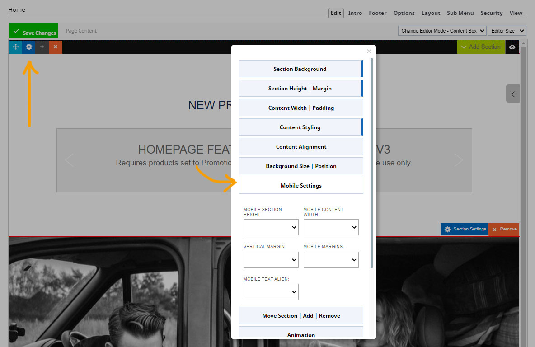Image resolution: width=535 pixels, height=347 pixels.
Task: Go to previous carousel slide
Action: [x=69, y=160]
